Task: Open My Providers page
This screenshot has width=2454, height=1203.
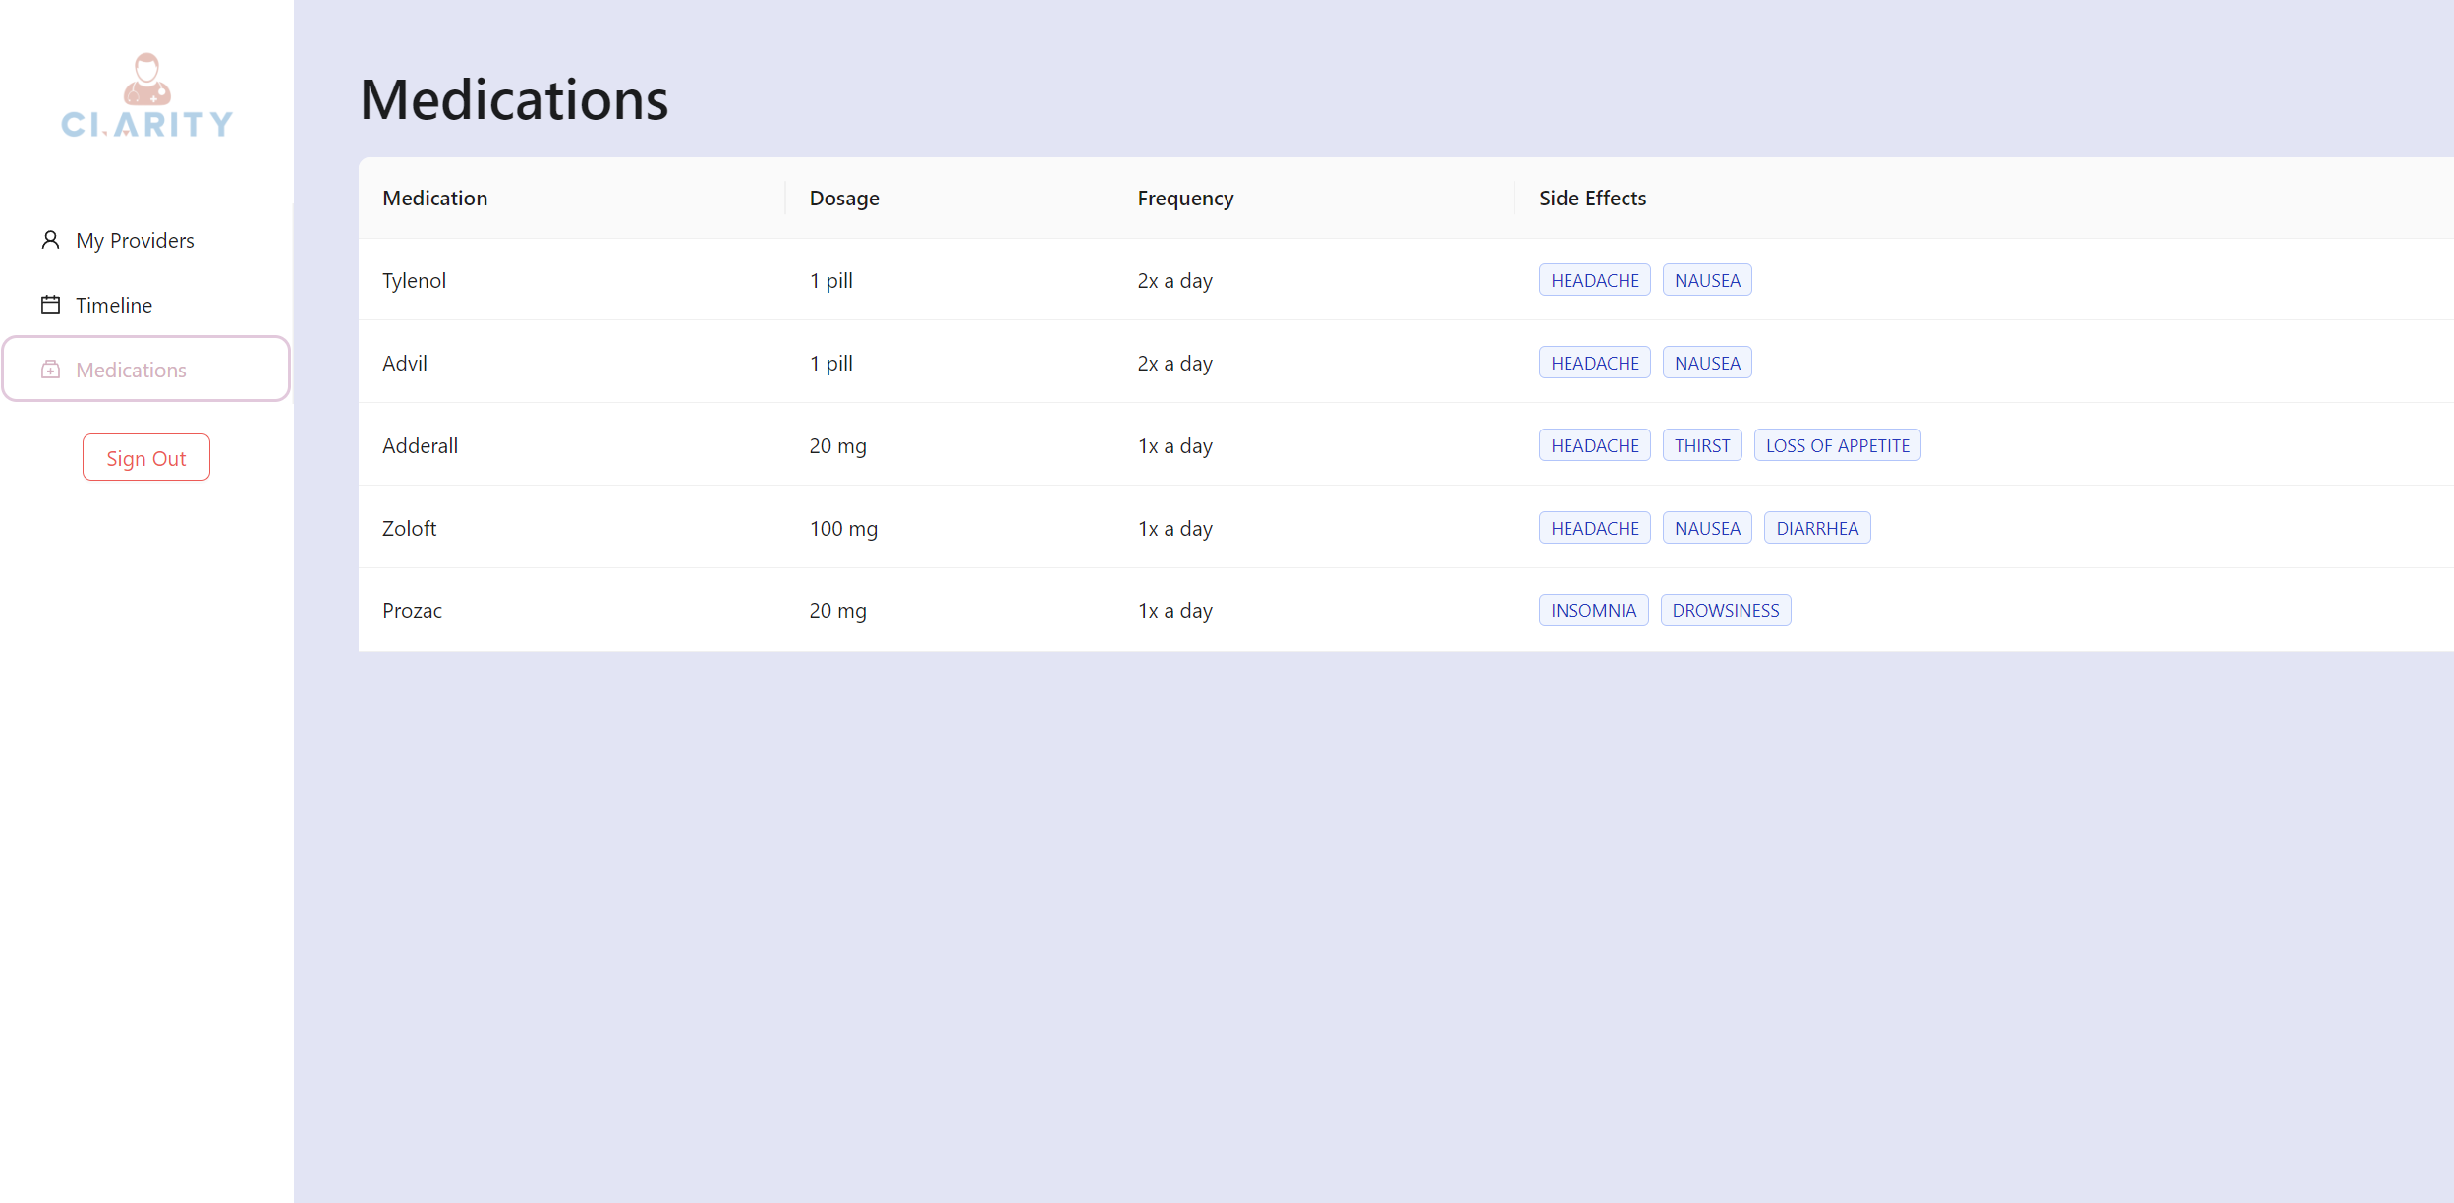Action: tap(135, 241)
